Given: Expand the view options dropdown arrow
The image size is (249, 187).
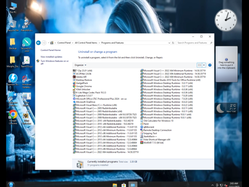Looking at the screenshot, I should pyautogui.click(x=204, y=65).
